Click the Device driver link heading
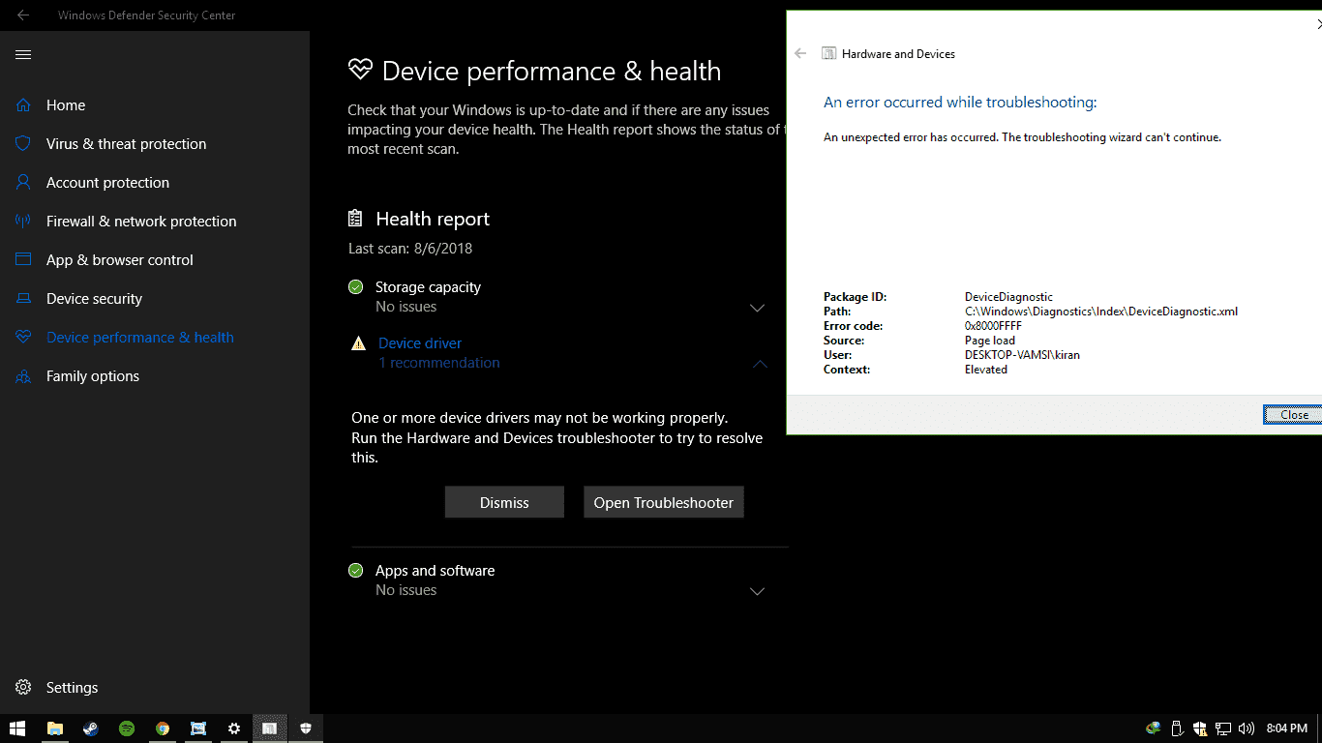Screen dimensions: 1322x743 (420, 343)
